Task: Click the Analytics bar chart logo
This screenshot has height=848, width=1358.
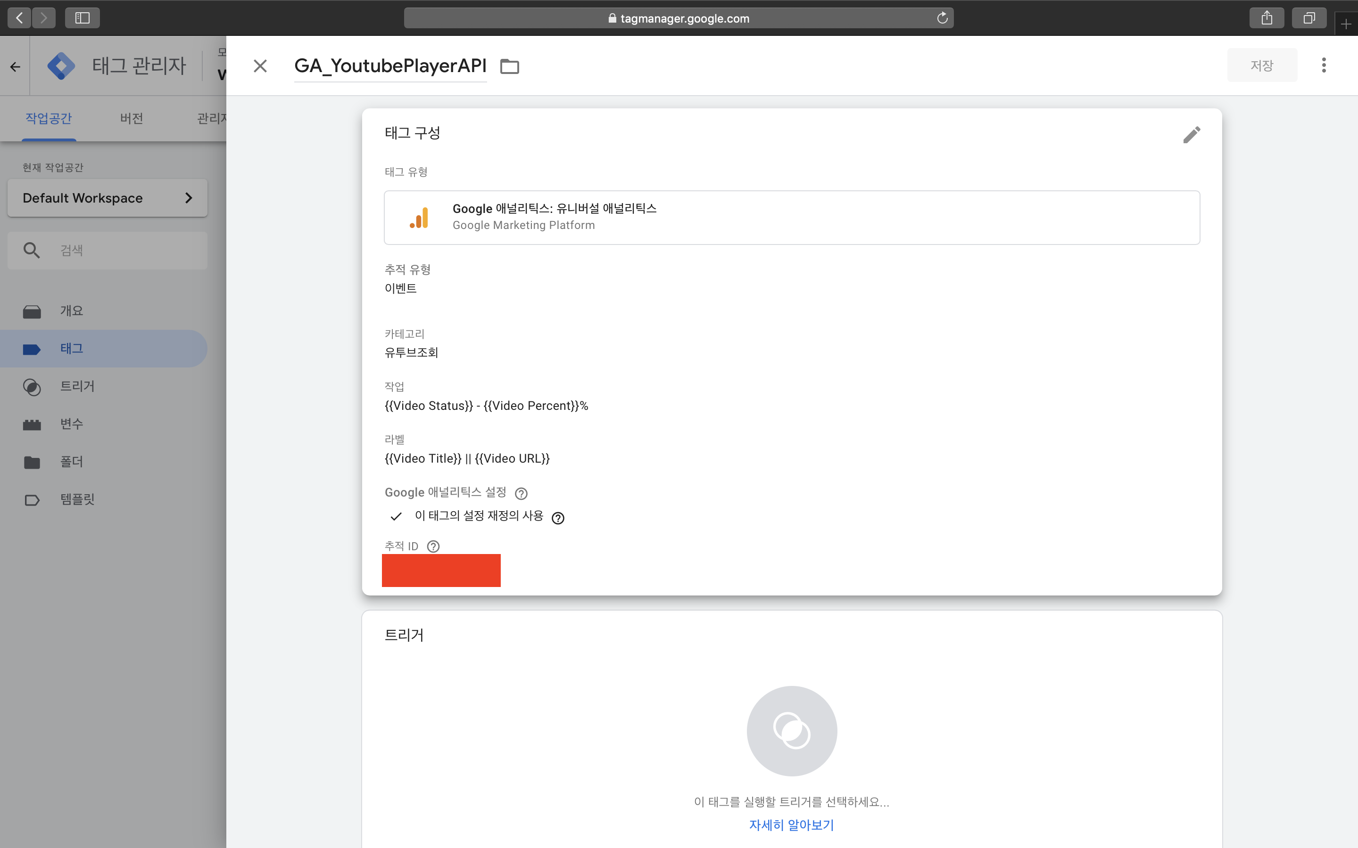Action: point(419,218)
